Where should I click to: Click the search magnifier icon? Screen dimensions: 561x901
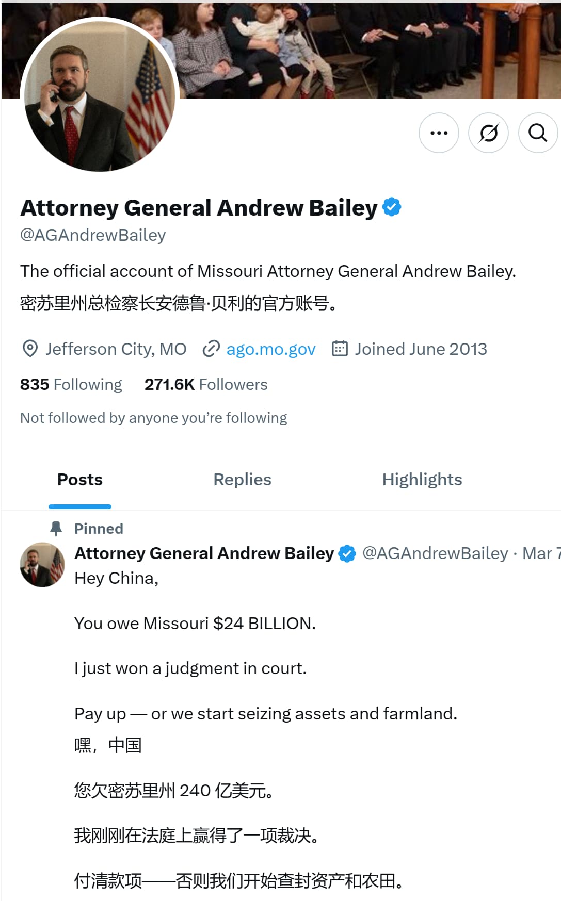coord(538,133)
